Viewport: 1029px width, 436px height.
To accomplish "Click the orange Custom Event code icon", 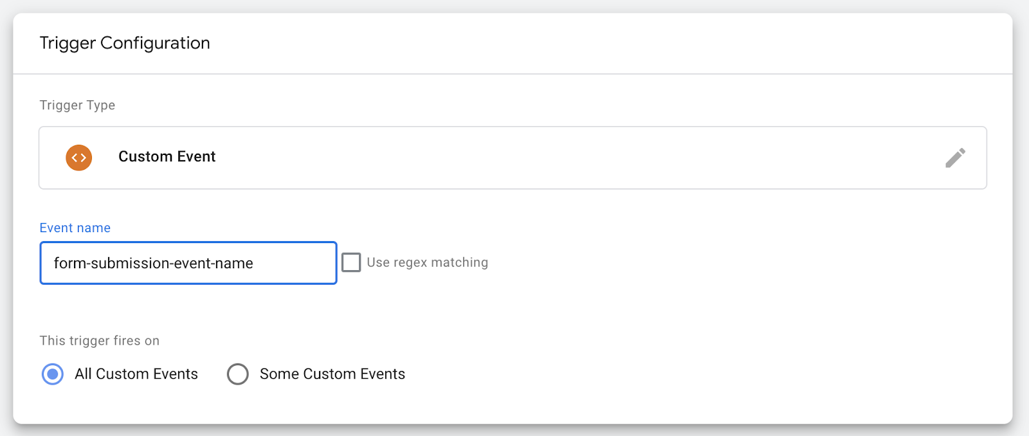I will click(x=78, y=158).
